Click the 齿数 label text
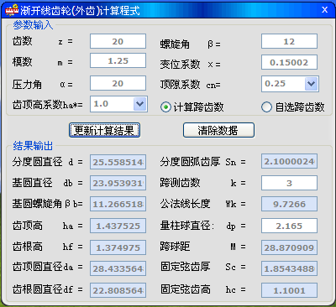Screen dimensions: 336x307 click(23, 41)
